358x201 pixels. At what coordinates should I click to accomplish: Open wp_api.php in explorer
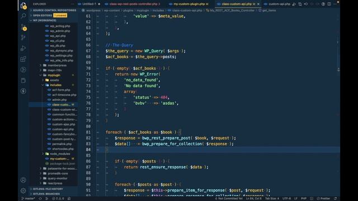(x=58, y=36)
